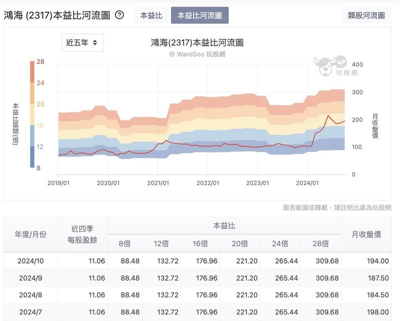The height and width of the screenshot is (321, 400).
Task: Open the 近五年 period dropdown
Action: pyautogui.click(x=83, y=42)
